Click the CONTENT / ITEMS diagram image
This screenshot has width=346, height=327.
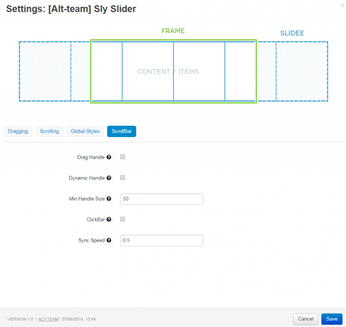(173, 66)
